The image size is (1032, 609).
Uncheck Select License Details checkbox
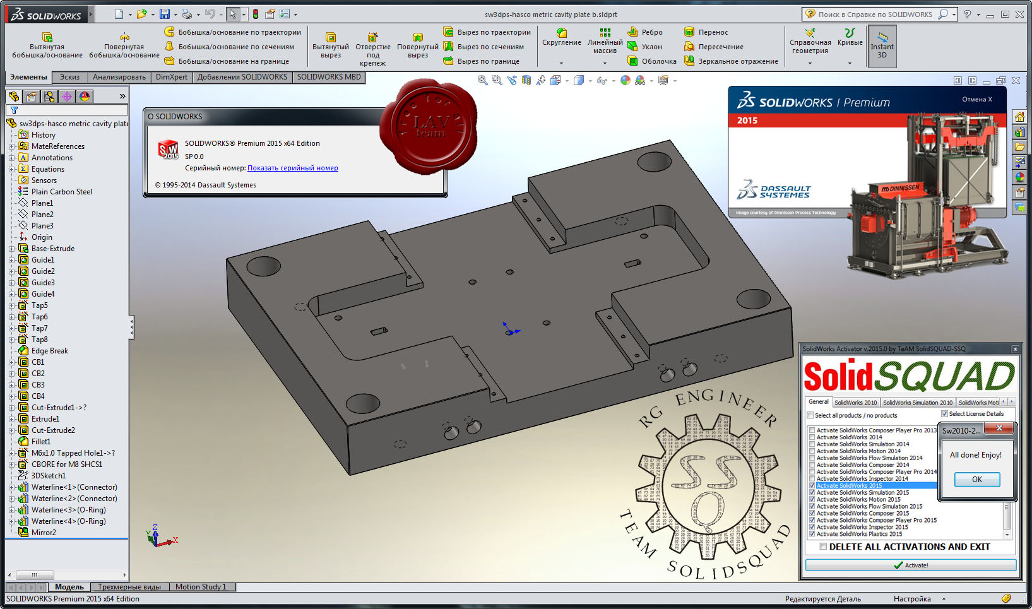coord(945,414)
